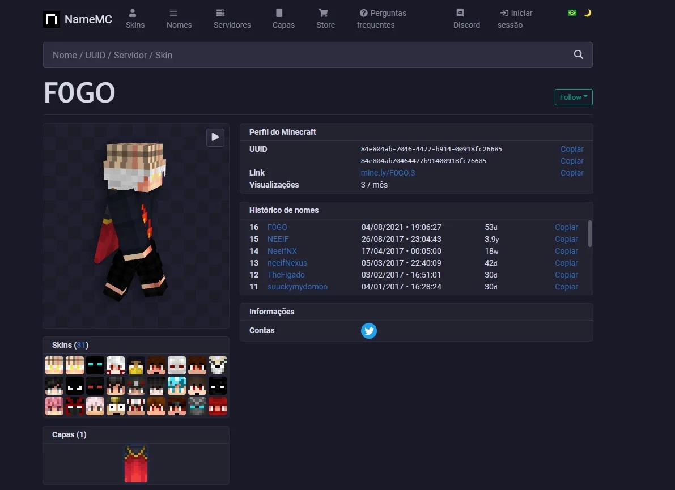The width and height of the screenshot is (675, 490).
Task: Click the NameMC logo icon
Action: coord(52,19)
